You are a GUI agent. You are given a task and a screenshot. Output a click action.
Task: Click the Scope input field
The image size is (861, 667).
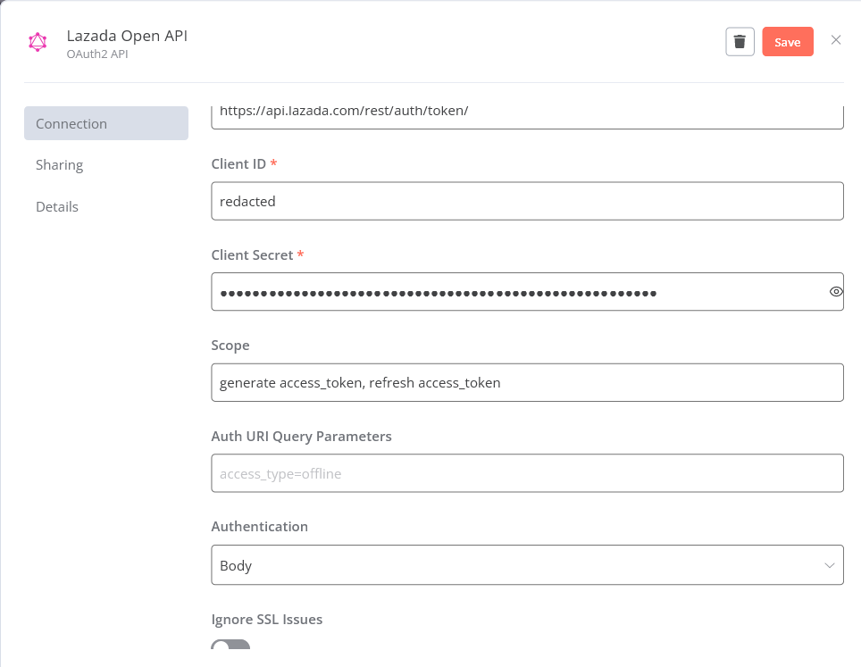[x=527, y=383]
